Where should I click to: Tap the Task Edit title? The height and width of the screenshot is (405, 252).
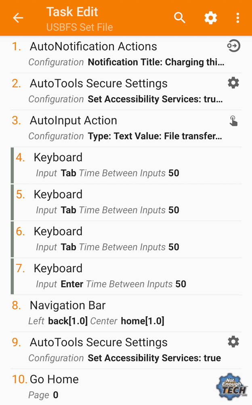coord(72,12)
